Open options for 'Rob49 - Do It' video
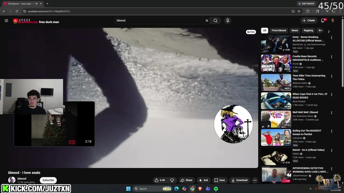This screenshot has width=344, height=193. tap(331, 150)
